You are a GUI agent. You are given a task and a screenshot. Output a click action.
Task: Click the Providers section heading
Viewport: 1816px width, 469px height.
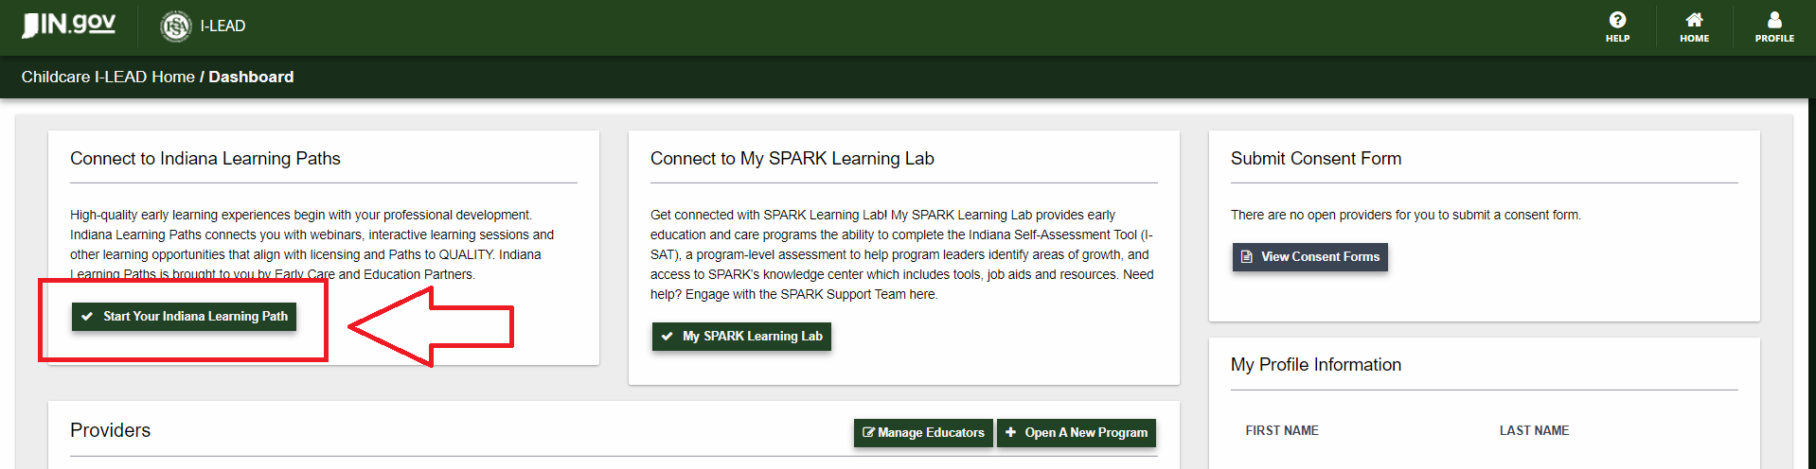(x=110, y=430)
